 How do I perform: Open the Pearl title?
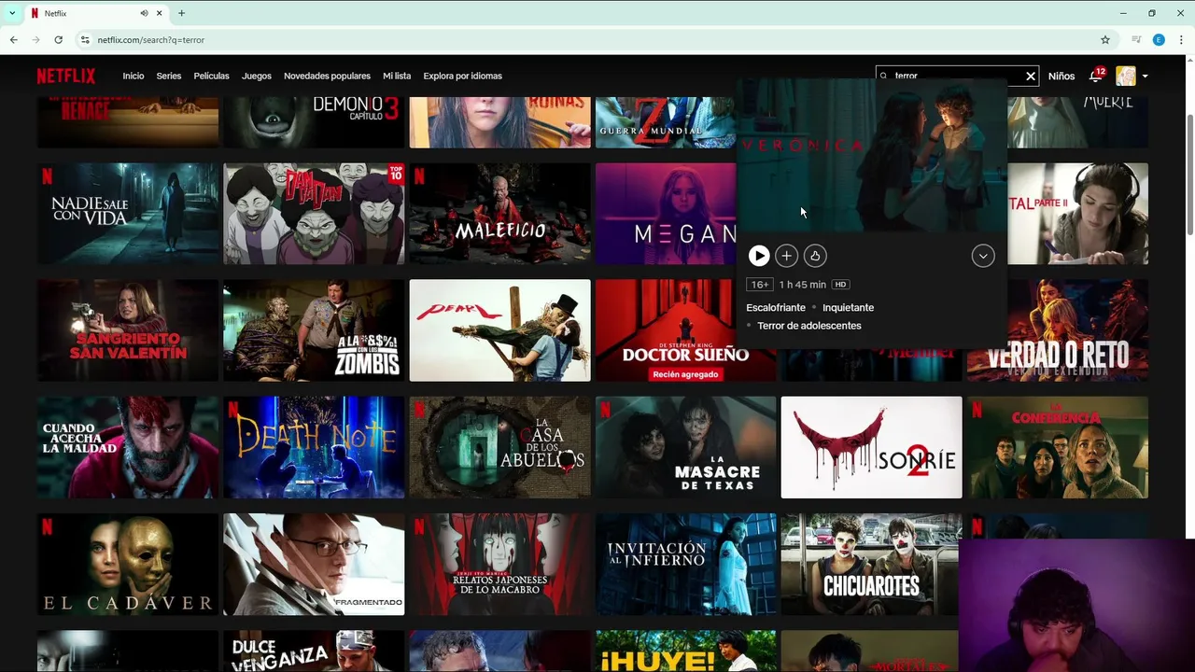500,330
